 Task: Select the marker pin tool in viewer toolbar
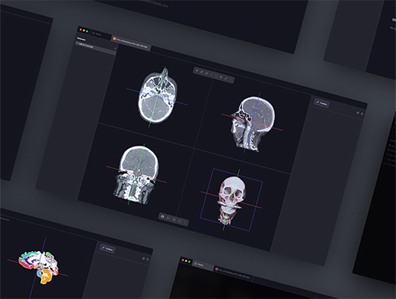221,77
